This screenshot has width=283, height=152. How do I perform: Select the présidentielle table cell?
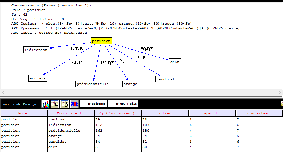(x=64, y=131)
